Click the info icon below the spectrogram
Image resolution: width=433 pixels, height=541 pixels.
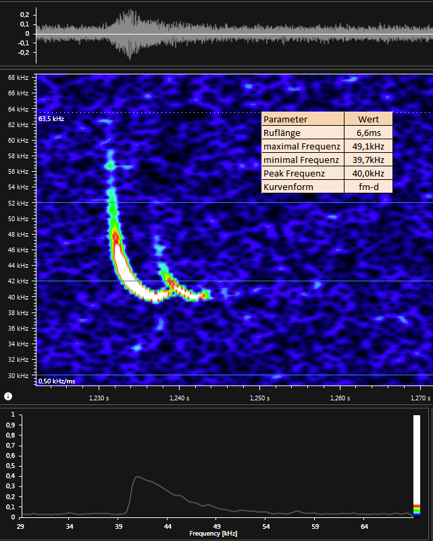(x=7, y=396)
